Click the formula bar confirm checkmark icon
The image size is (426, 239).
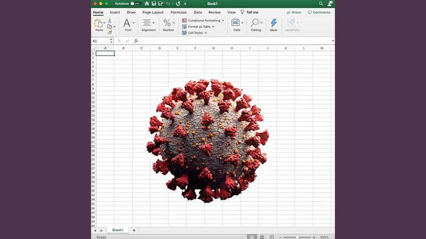(x=127, y=41)
